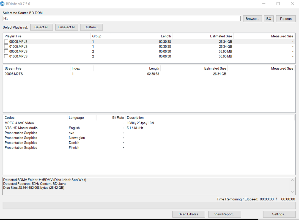Maximize the BDInfo window
Image resolution: width=299 pixels, height=220 pixels.
coord(278,4)
